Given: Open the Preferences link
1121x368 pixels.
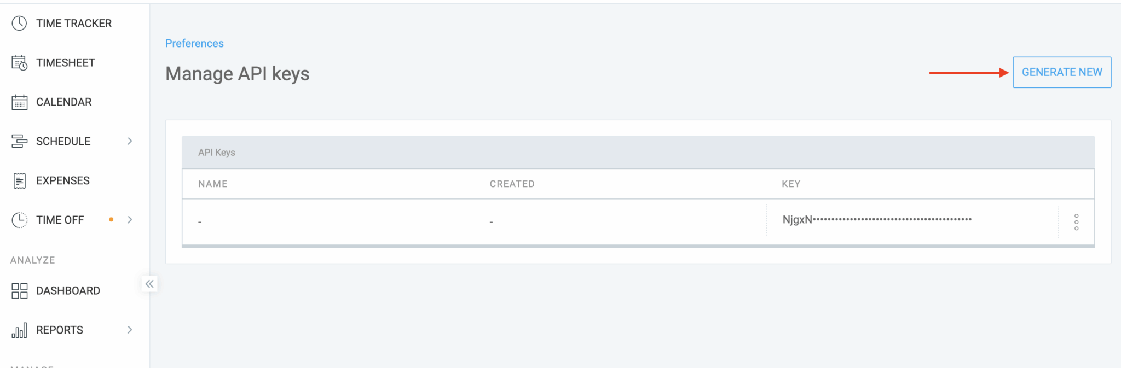Looking at the screenshot, I should (x=194, y=43).
